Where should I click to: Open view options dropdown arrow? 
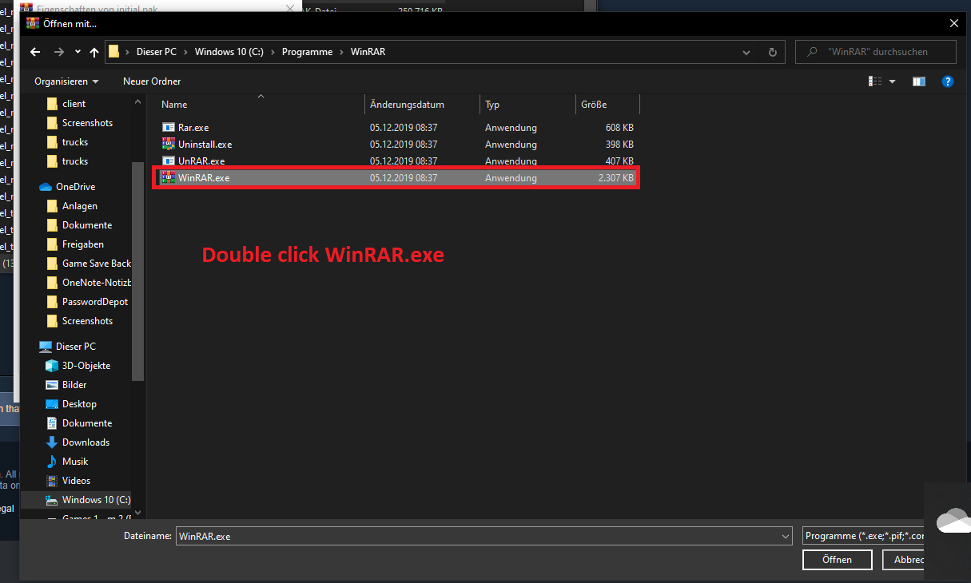[x=893, y=81]
